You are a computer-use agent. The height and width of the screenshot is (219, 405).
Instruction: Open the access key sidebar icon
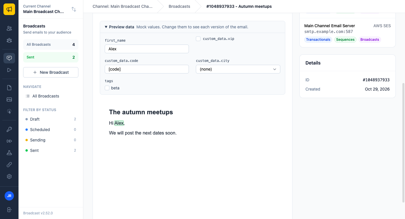(x=9, y=129)
